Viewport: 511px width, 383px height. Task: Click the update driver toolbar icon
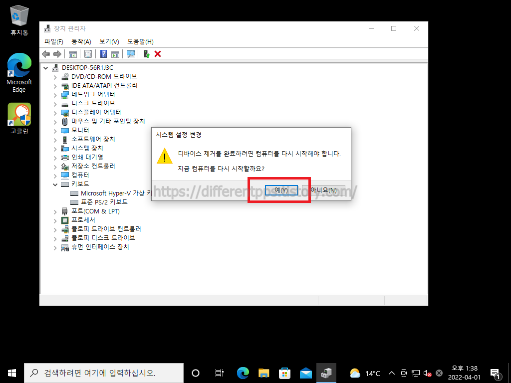tap(146, 54)
